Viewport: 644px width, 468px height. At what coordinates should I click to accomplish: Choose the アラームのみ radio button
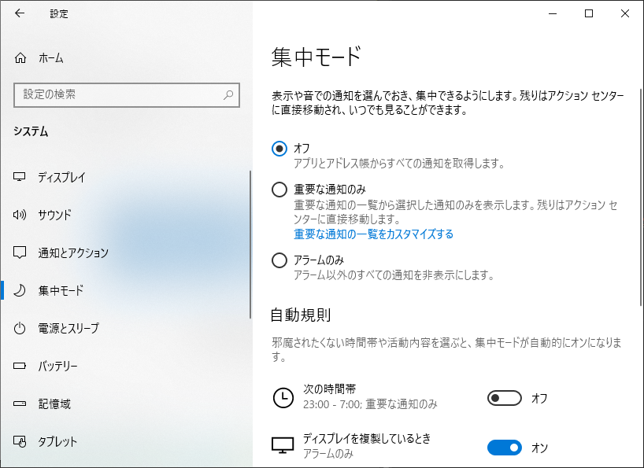(x=279, y=260)
